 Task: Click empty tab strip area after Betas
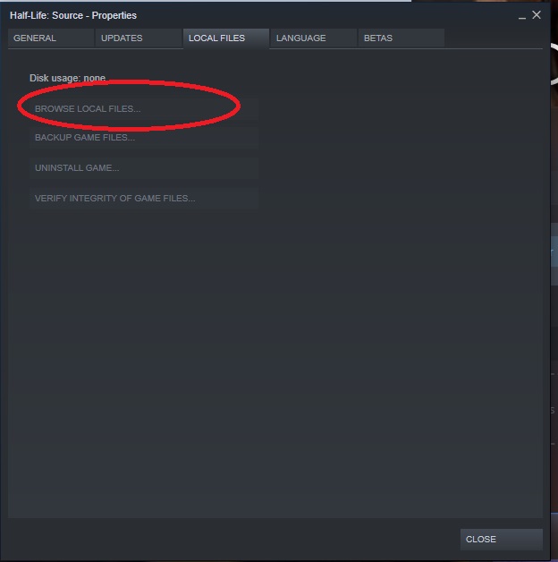pos(494,38)
